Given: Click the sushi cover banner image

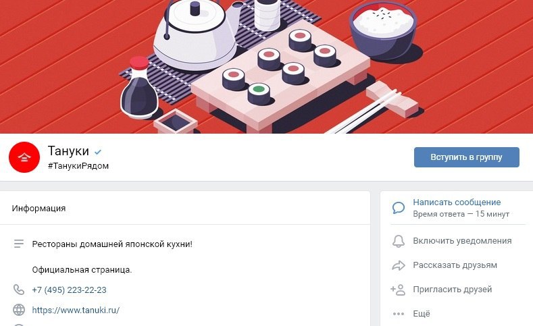Looking at the screenshot, I should pos(266,67).
